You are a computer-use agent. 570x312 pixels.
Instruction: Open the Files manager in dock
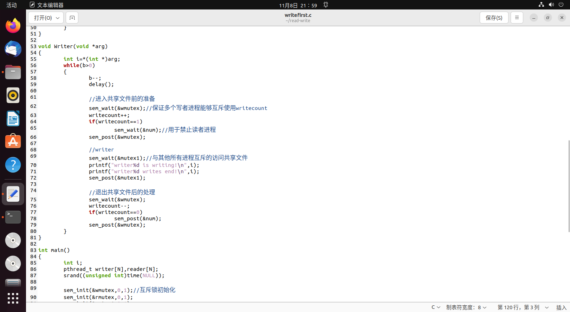click(x=13, y=72)
